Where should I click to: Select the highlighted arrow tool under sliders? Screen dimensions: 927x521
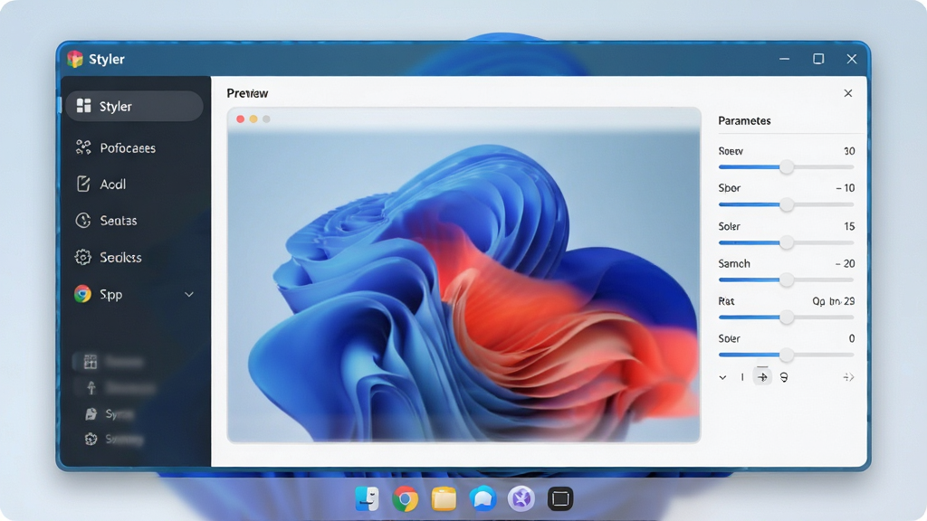click(762, 376)
